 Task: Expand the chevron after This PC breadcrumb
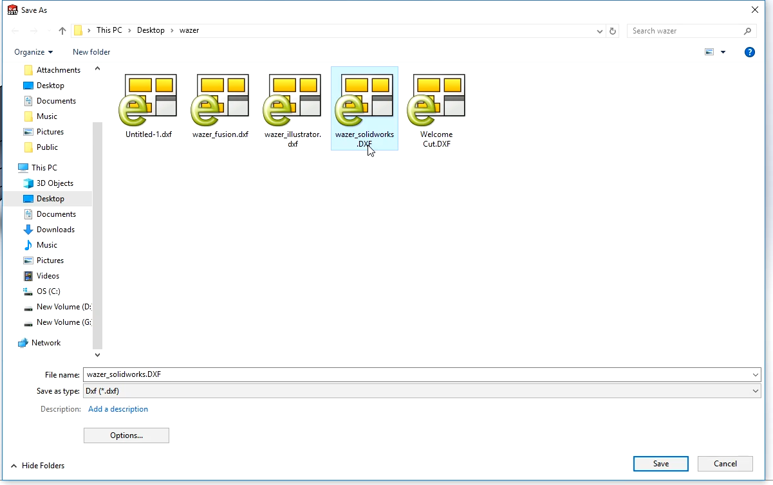tap(129, 30)
